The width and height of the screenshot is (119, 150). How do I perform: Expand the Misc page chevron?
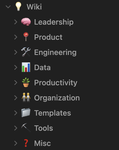point(16,143)
